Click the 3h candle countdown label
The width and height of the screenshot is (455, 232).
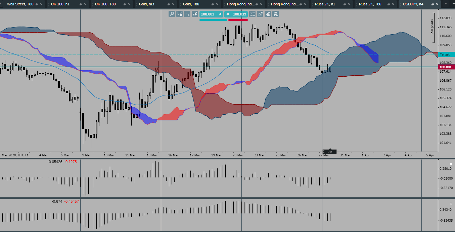330,151
